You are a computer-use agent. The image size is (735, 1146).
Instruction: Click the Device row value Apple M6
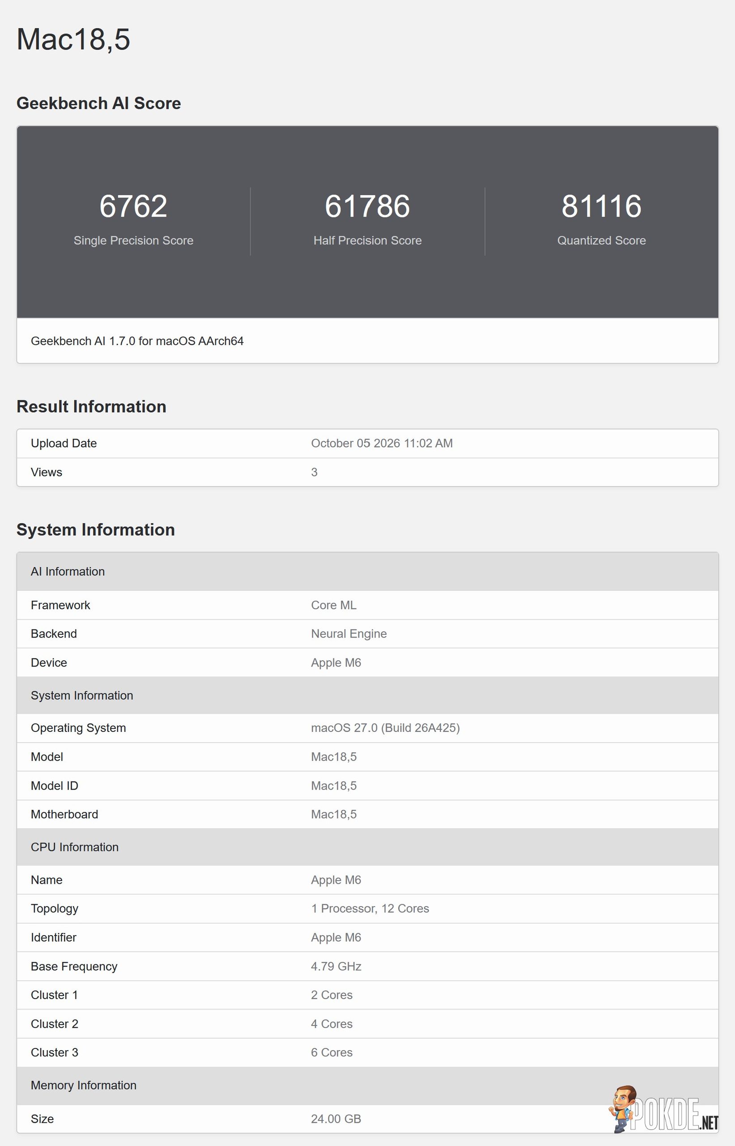tap(336, 663)
